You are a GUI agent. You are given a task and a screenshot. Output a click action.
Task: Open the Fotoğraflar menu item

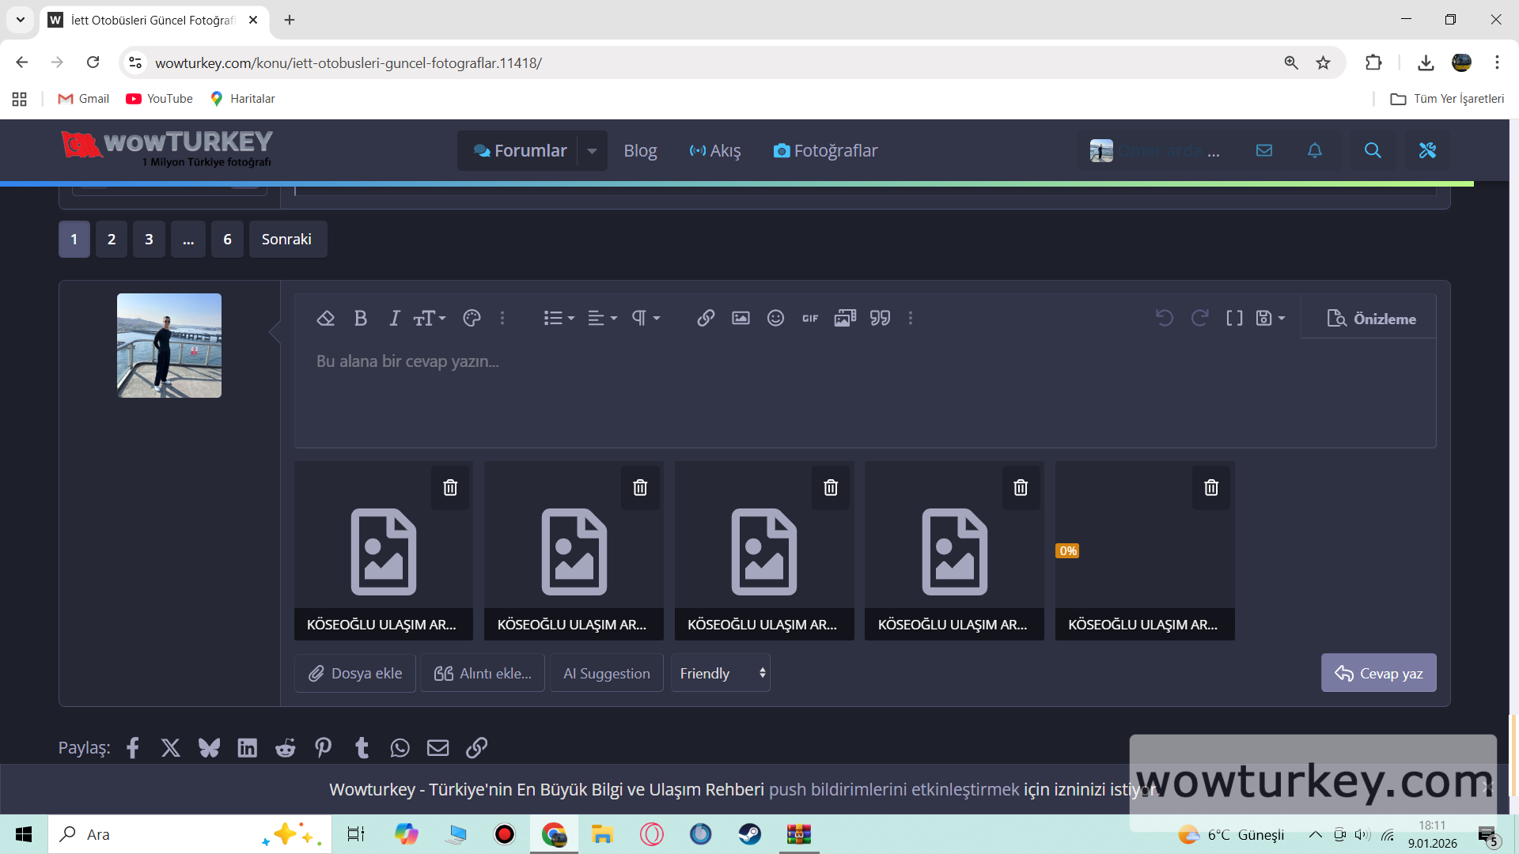point(825,150)
